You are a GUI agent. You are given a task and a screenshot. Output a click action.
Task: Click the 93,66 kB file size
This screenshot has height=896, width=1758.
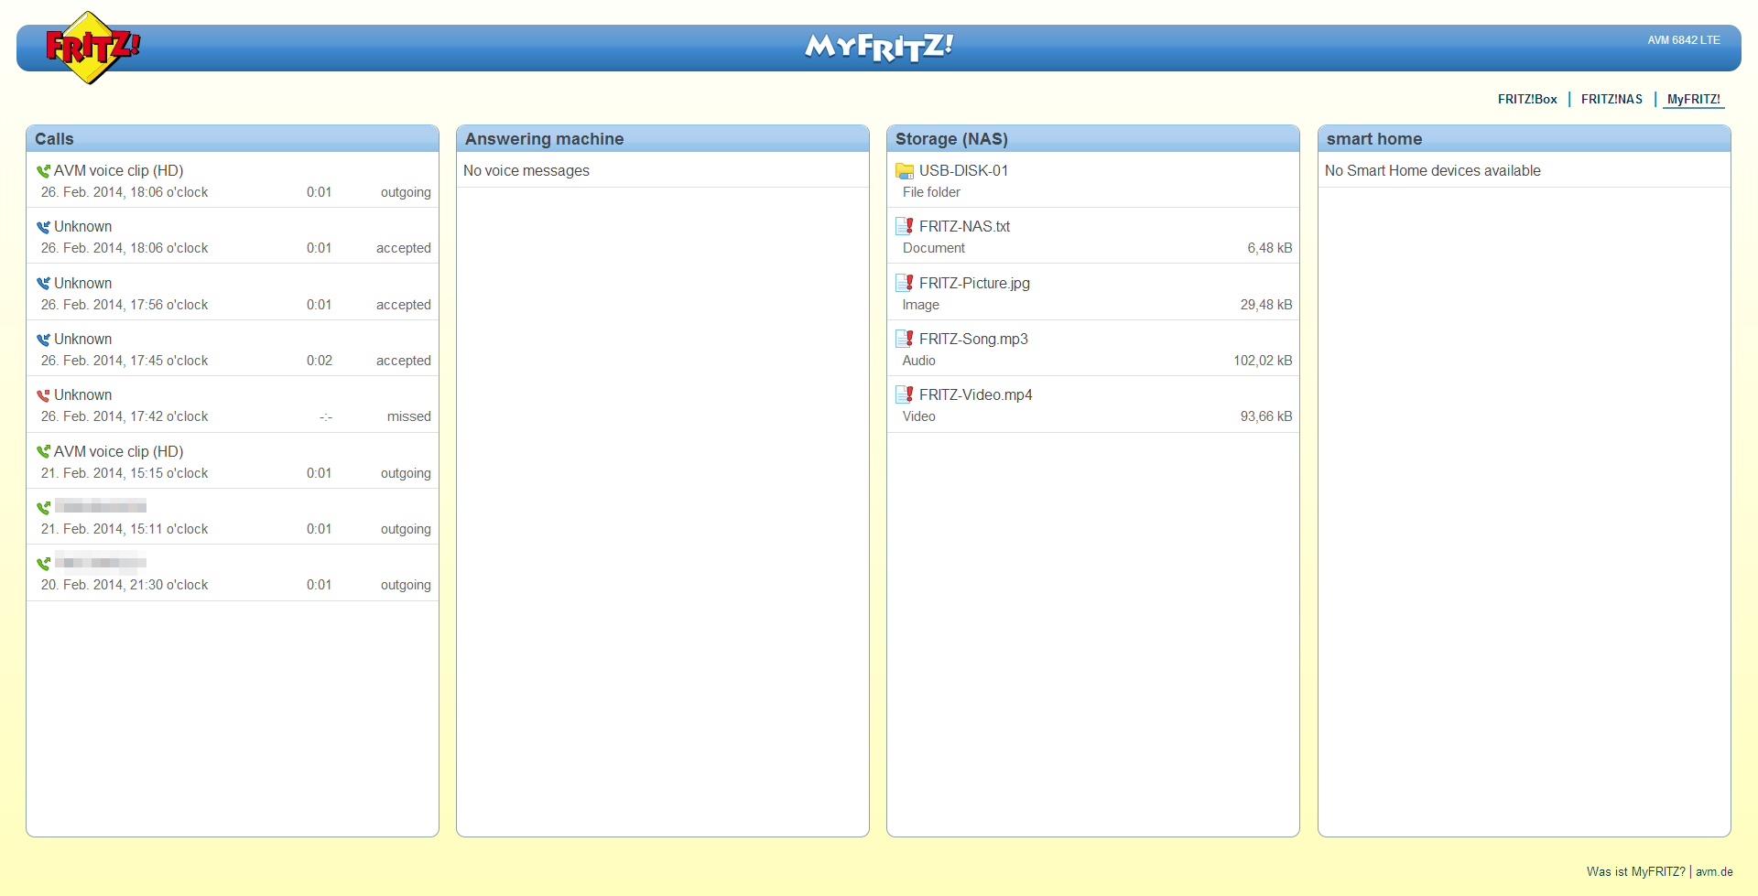pos(1266,416)
